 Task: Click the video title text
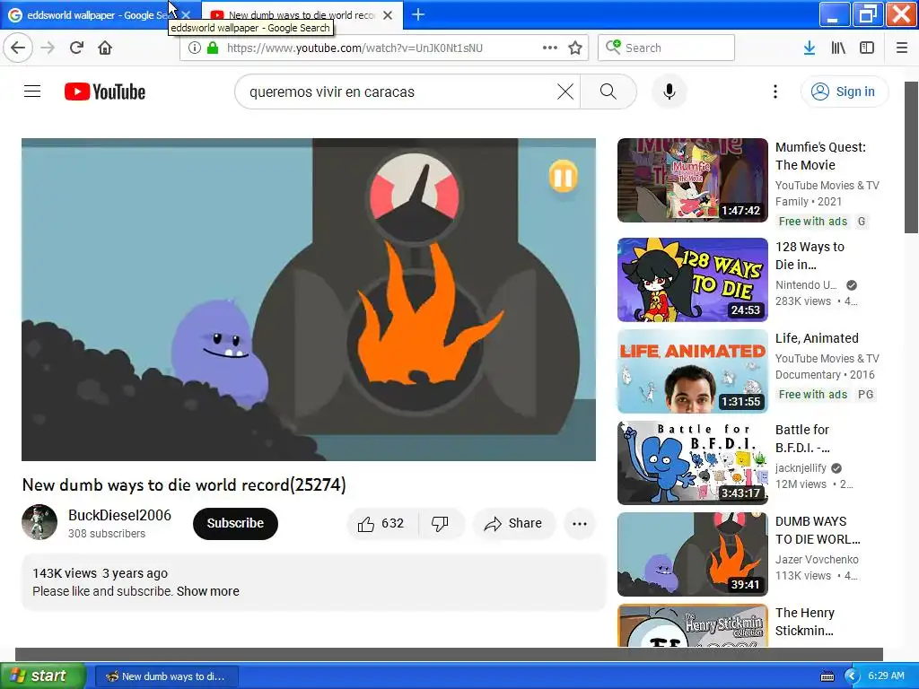pos(184,484)
